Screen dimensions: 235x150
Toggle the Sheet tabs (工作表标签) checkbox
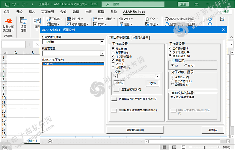tap(170, 48)
